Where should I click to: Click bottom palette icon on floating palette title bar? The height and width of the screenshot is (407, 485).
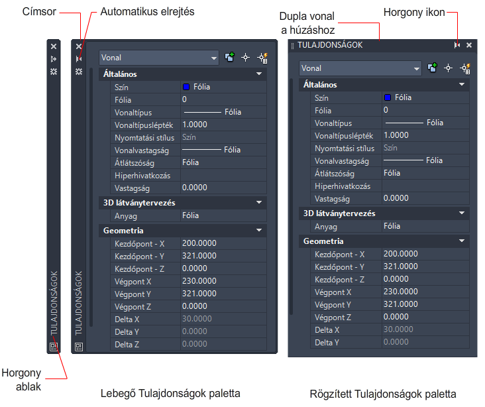click(79, 347)
